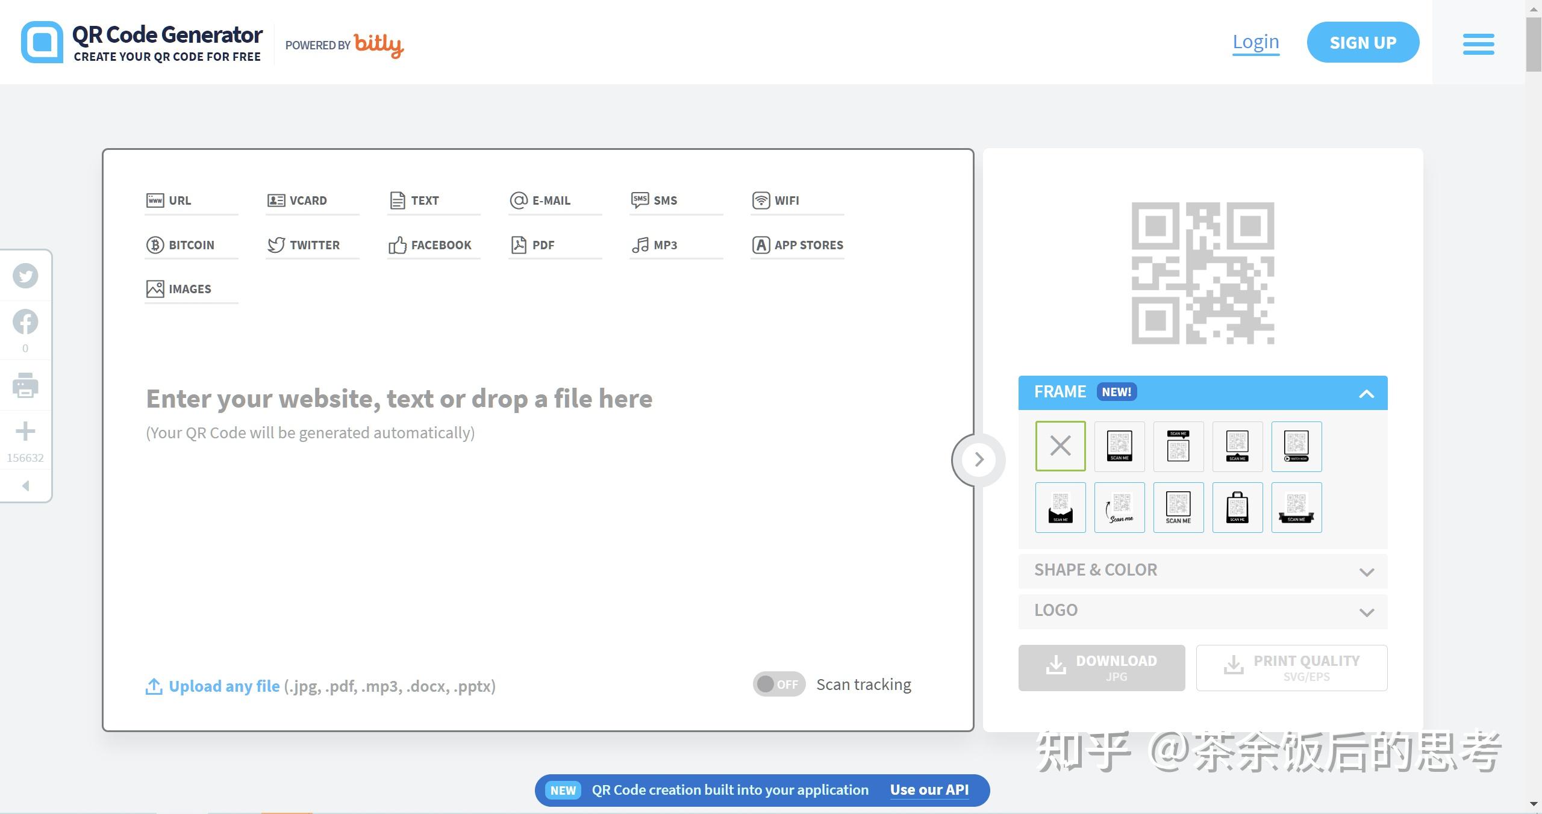Open the Login link

[1255, 42]
